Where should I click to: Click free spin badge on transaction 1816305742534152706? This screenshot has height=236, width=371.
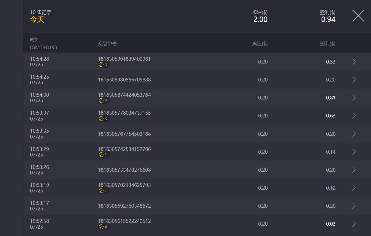(x=104, y=155)
